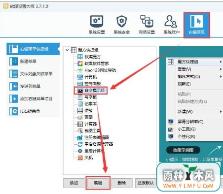Image resolution: width=223 pixels, height=194 pixels.
Task: Open 系统安全 shield icon
Action: point(122,21)
